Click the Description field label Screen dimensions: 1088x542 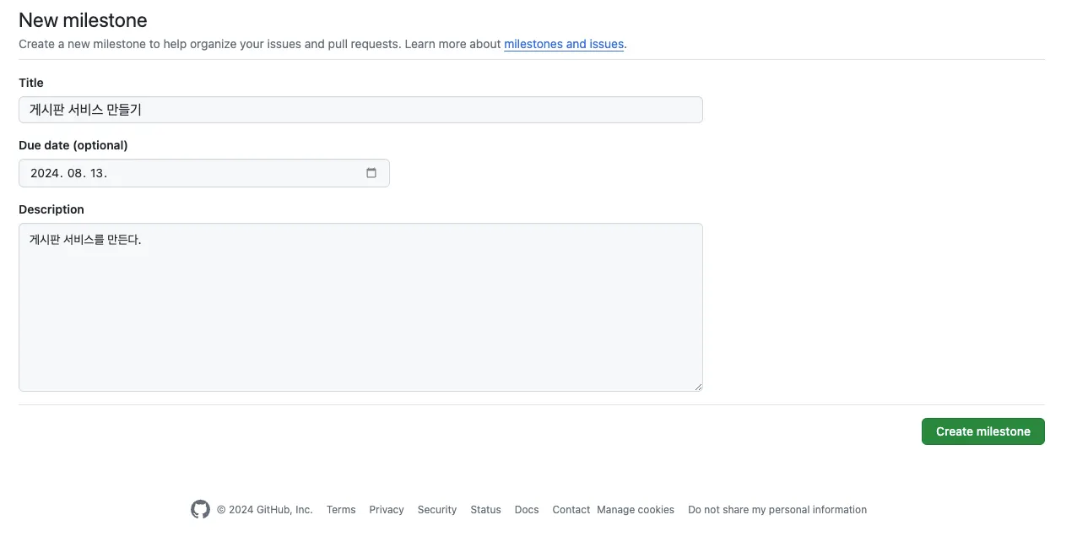click(51, 209)
